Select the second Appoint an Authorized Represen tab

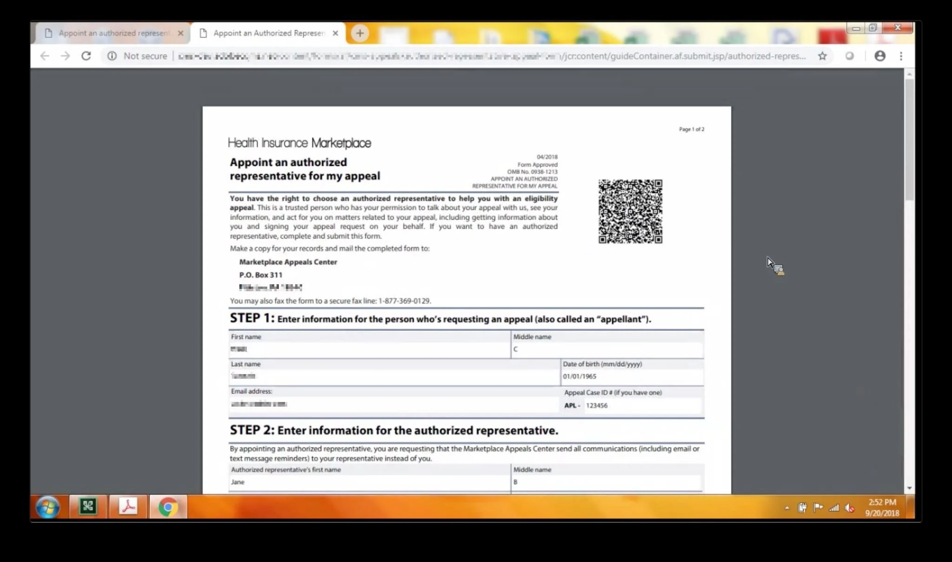coord(269,33)
